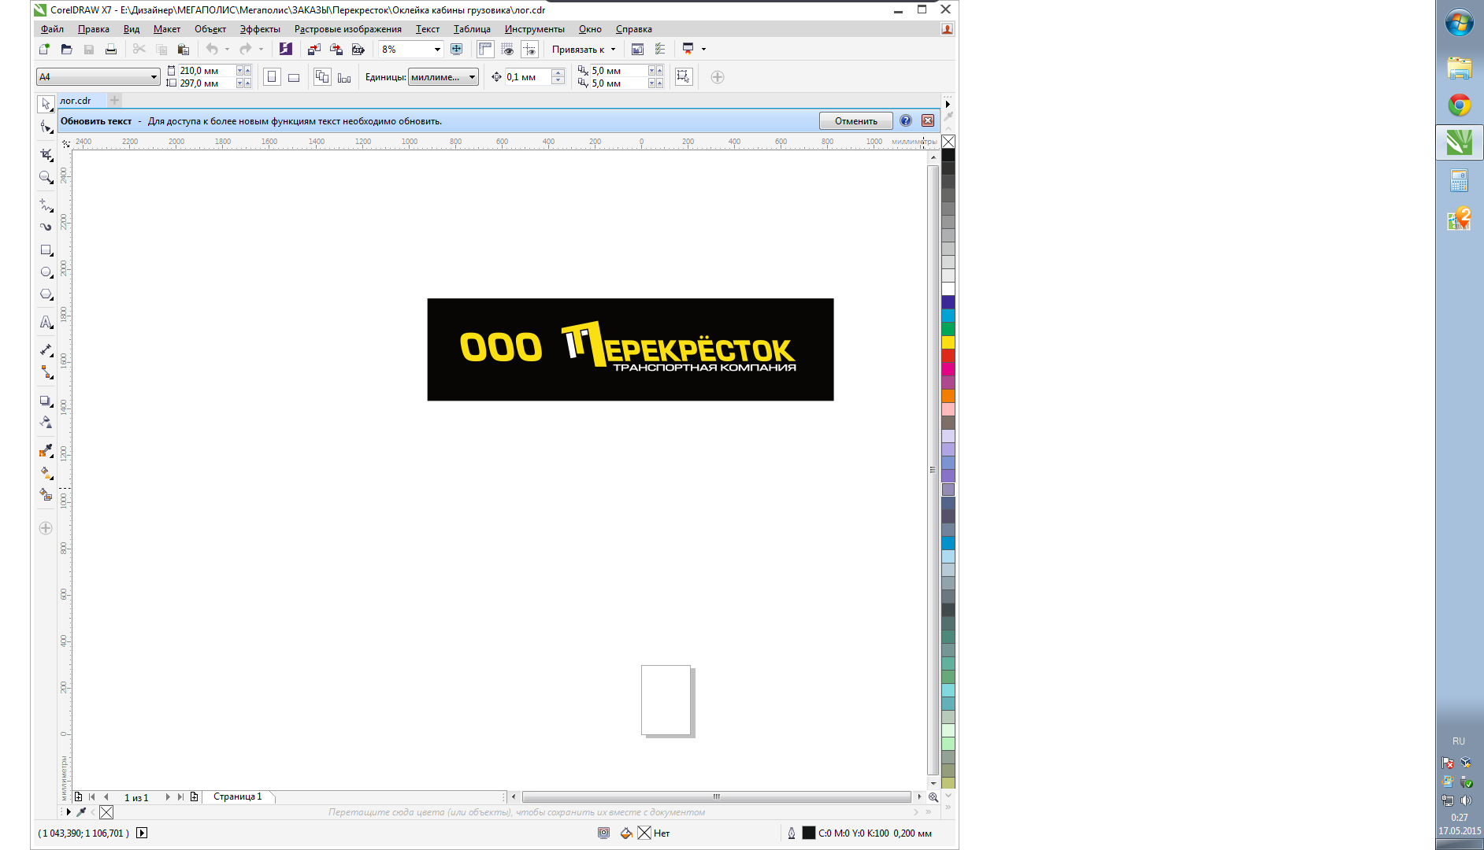
Task: Select the Drop Shadow tool
Action: 46,401
